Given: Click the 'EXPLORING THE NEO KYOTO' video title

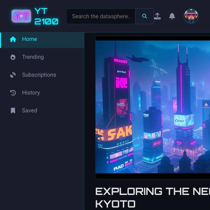Looking at the screenshot, I should tap(153, 197).
